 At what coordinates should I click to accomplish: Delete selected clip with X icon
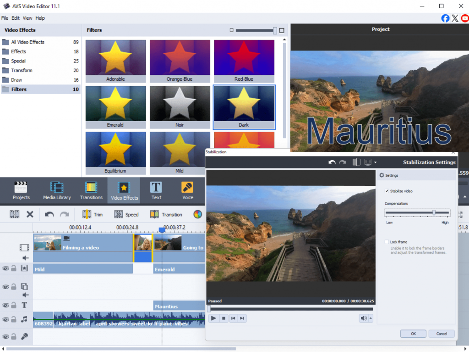[x=30, y=214]
